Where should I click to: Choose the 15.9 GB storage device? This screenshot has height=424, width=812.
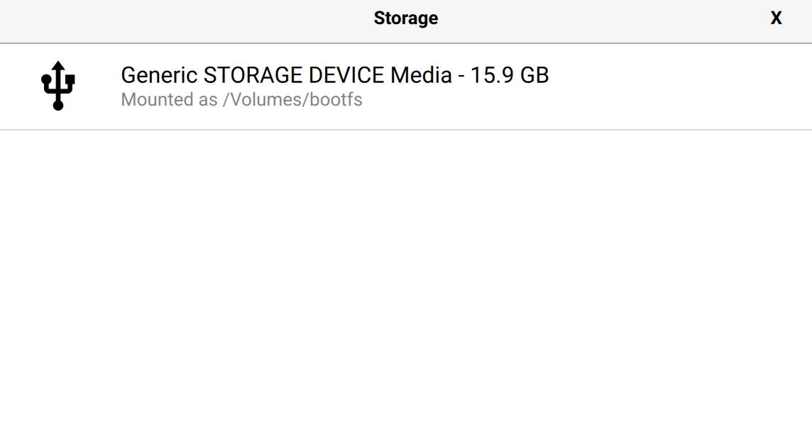tap(406, 87)
